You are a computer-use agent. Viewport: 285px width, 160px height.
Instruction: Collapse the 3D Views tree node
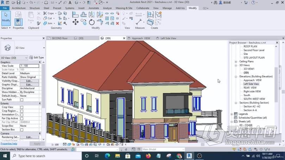(x=236, y=65)
